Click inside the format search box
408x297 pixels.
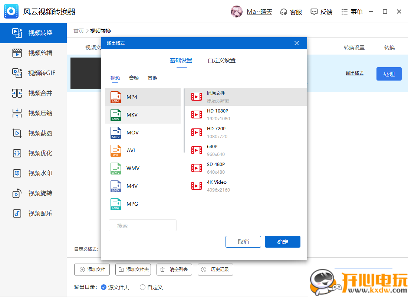pos(142,225)
